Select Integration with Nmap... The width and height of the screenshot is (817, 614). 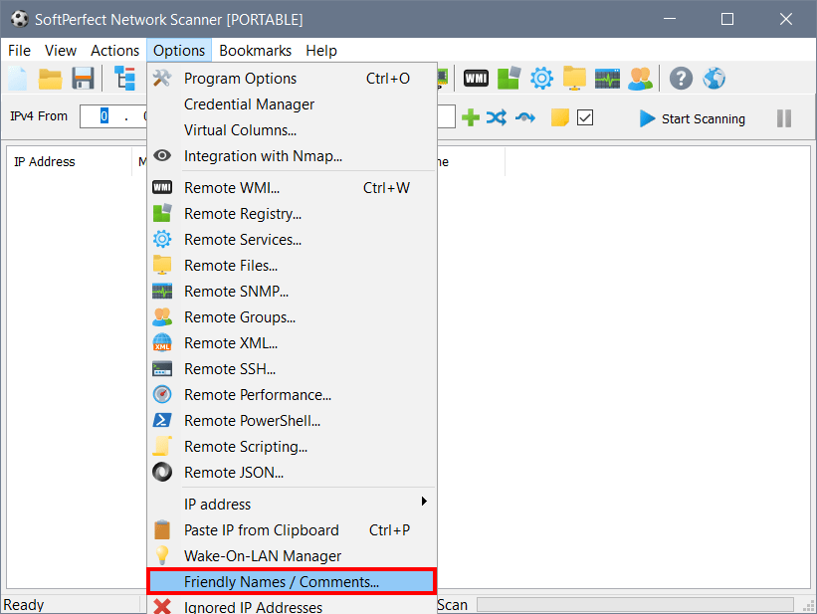click(x=292, y=156)
